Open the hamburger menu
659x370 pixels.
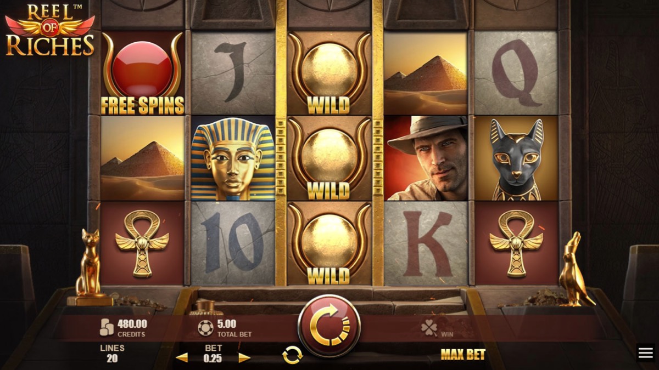(646, 353)
